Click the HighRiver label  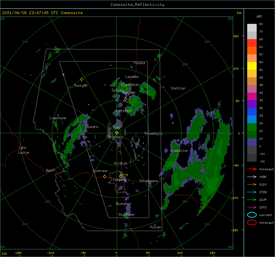(x=127, y=215)
